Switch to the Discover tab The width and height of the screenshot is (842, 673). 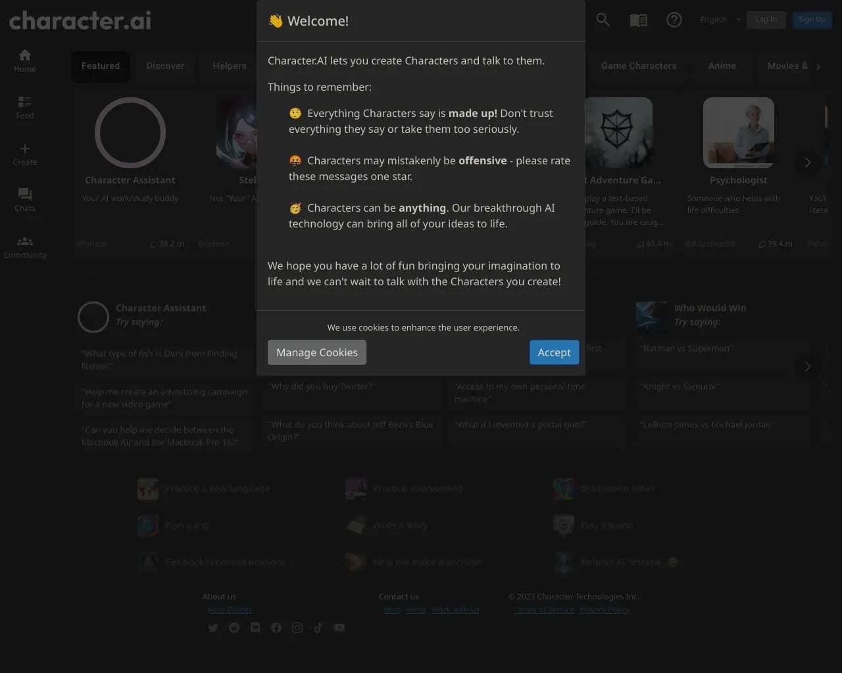(x=165, y=66)
